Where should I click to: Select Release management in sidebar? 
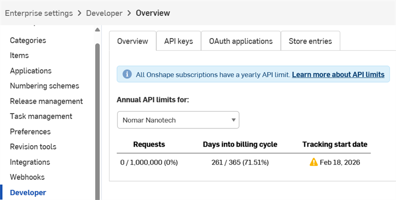(46, 101)
